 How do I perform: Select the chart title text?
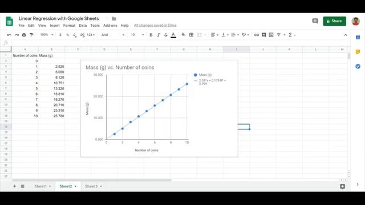click(120, 67)
